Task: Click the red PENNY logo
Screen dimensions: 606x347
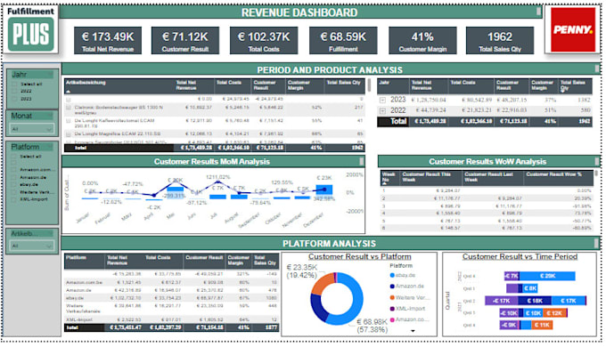Action: pyautogui.click(x=573, y=29)
